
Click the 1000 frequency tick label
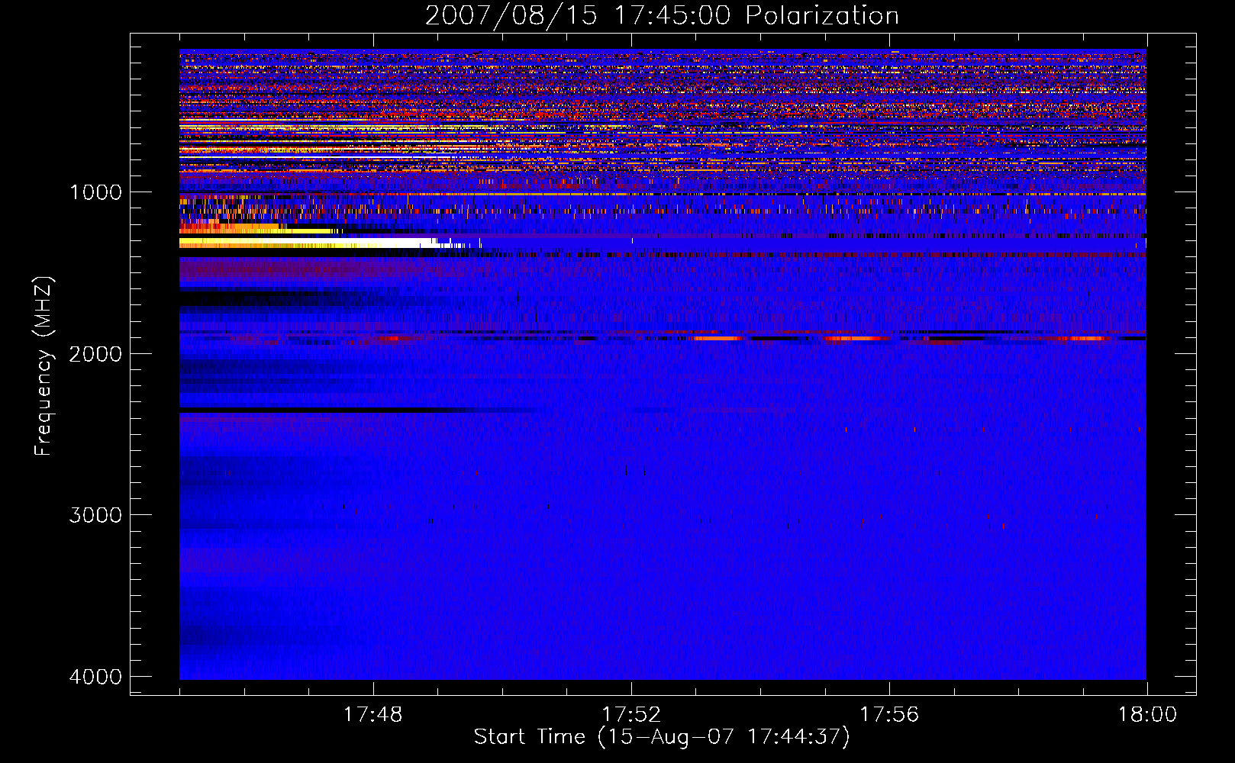[95, 192]
